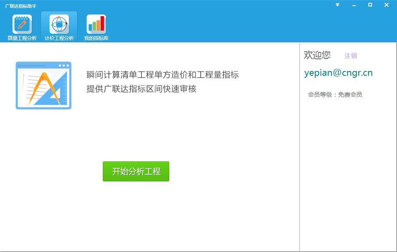Screen dimensions: 397x252
Task: Click the 提供广联达指标区间快速审核 text line
Action: [x=141, y=89]
